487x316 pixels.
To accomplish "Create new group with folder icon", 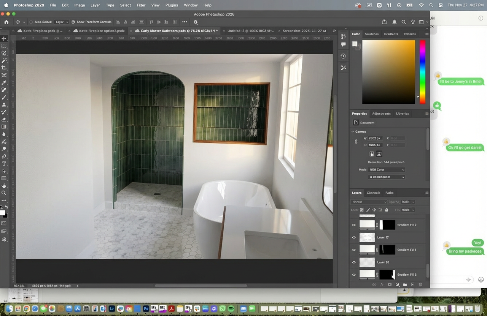I will 405,284.
